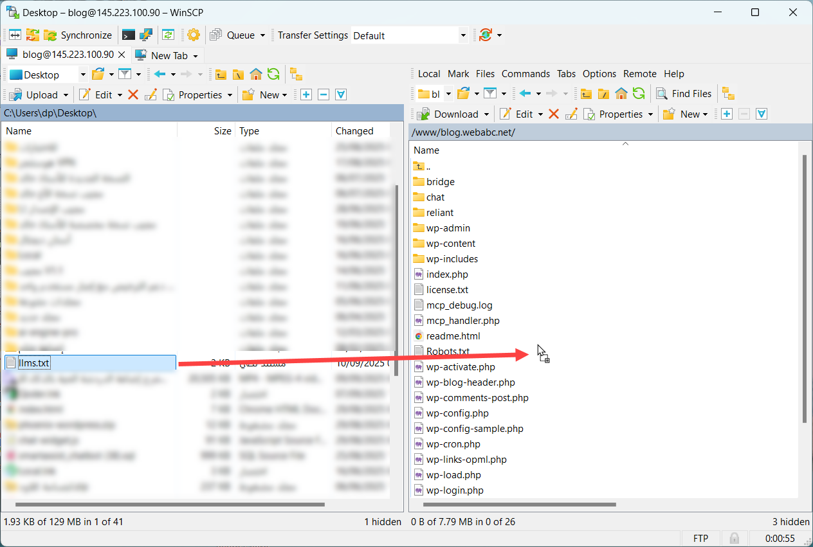The width and height of the screenshot is (813, 547).
Task: Open the terminal console icon
Action: tap(129, 35)
